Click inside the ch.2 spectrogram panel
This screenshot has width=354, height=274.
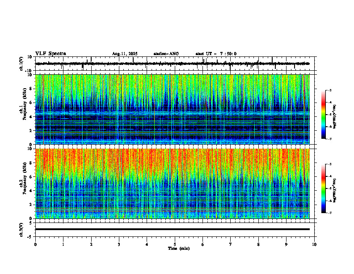[172, 184]
